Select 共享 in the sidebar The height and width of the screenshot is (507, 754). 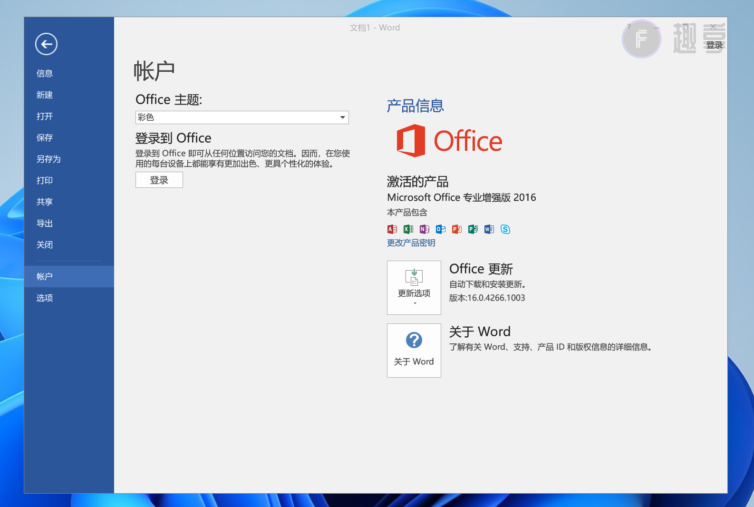[69, 202]
